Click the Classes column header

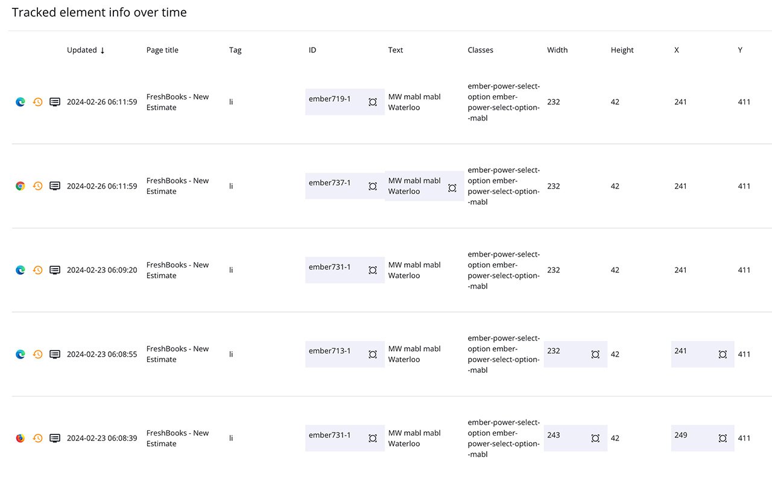[x=480, y=50]
